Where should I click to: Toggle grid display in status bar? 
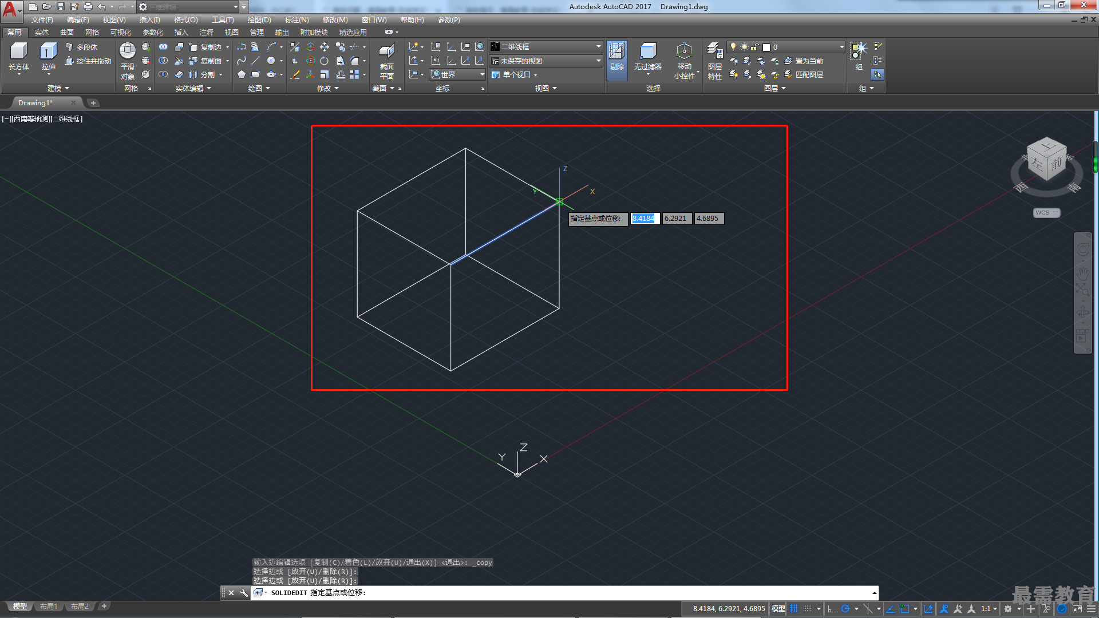pos(794,609)
